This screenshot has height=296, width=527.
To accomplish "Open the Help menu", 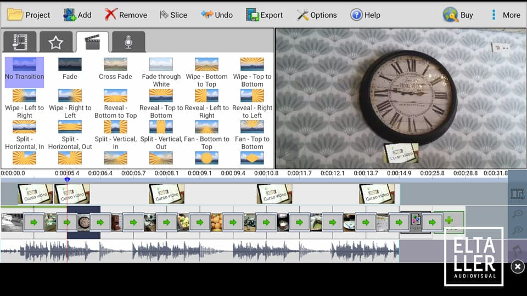I will tap(365, 15).
